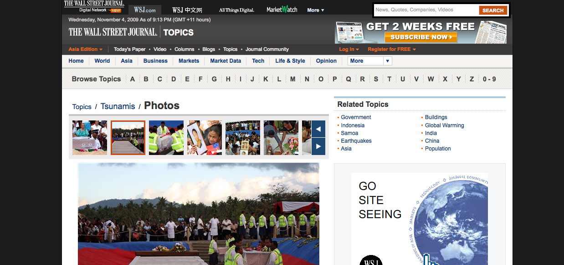This screenshot has width=564, height=265.
Task: Click the Go Site Seeing globe advertisement
Action: [x=420, y=219]
